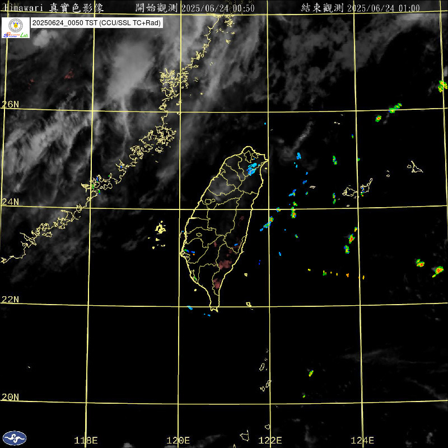Viewport: 448px width, 448px height.
Task: Click the 26N latitude label
Action: tap(10, 105)
